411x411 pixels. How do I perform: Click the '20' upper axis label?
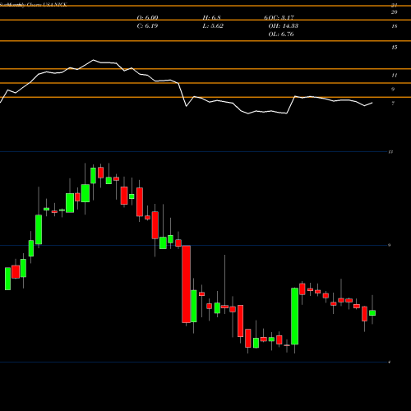pyautogui.click(x=395, y=12)
